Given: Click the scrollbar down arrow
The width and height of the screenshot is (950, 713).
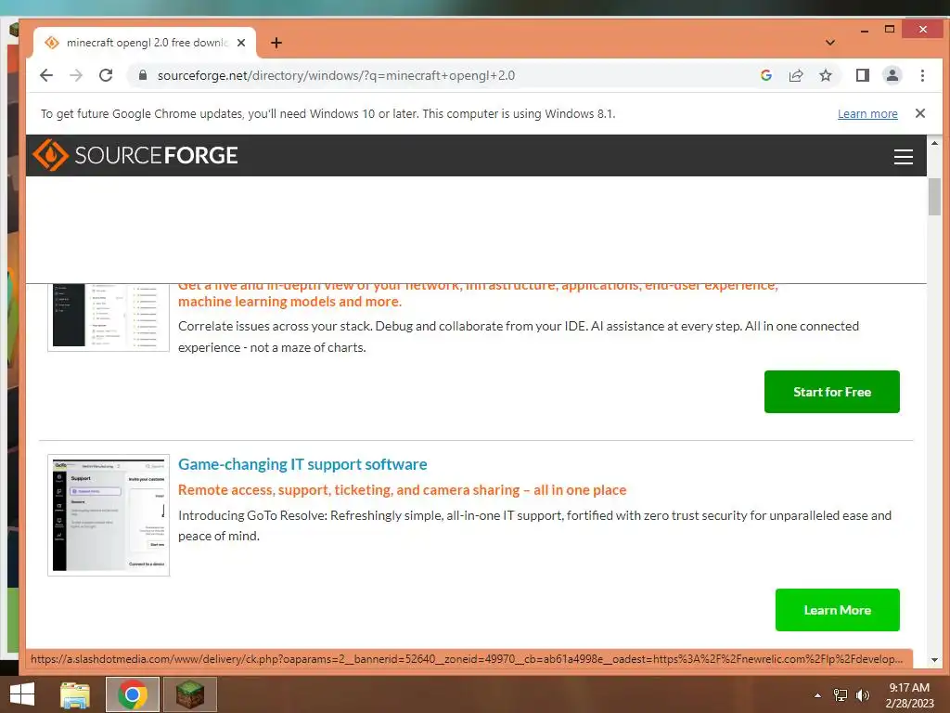Looking at the screenshot, I should click(933, 660).
